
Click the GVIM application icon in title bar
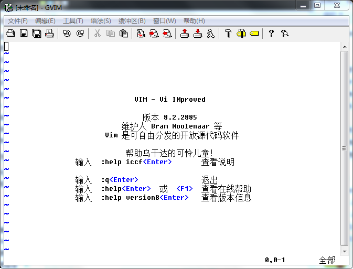8,7
